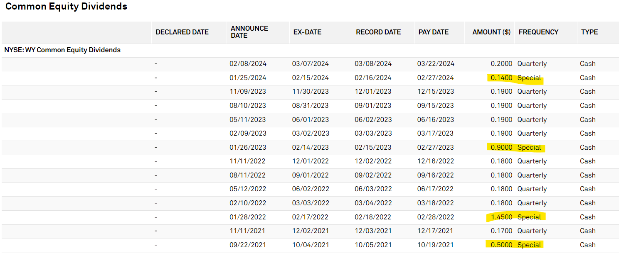This screenshot has width=619, height=253.
Task: Click the 02/08/2024 announce date cell
Action: click(x=248, y=64)
